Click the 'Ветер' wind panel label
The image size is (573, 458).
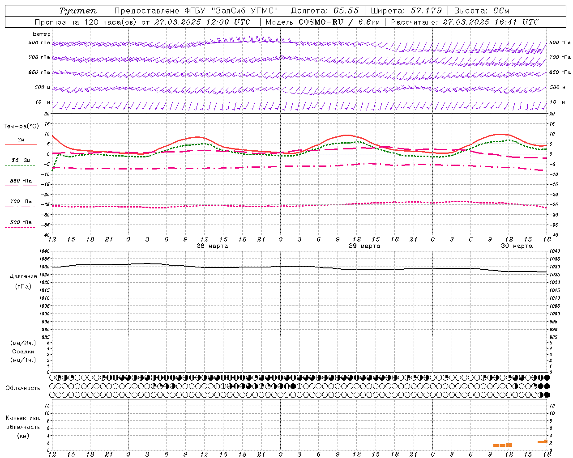point(42,34)
